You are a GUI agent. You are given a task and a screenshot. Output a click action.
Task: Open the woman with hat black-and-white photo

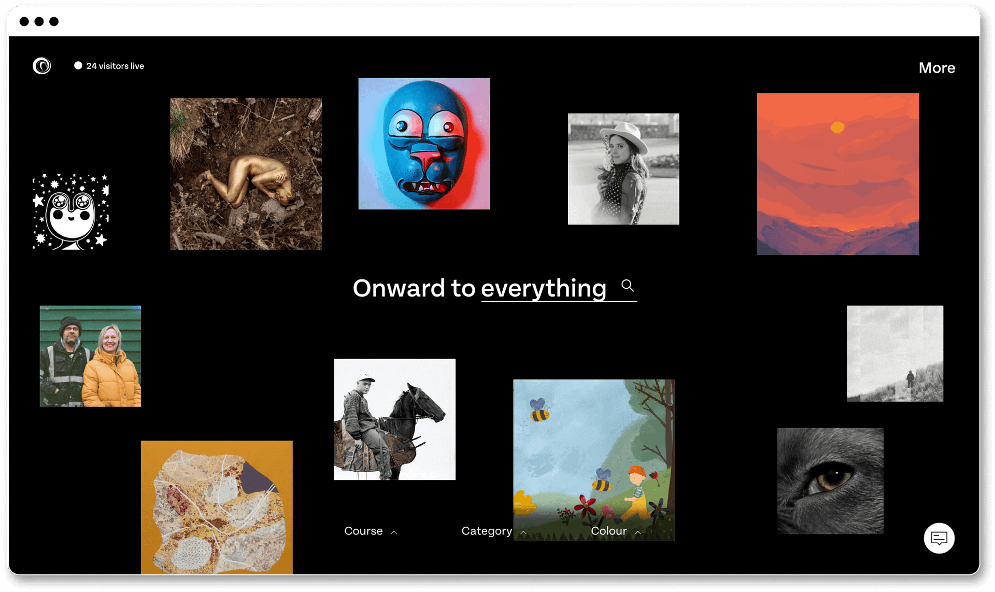[623, 169]
